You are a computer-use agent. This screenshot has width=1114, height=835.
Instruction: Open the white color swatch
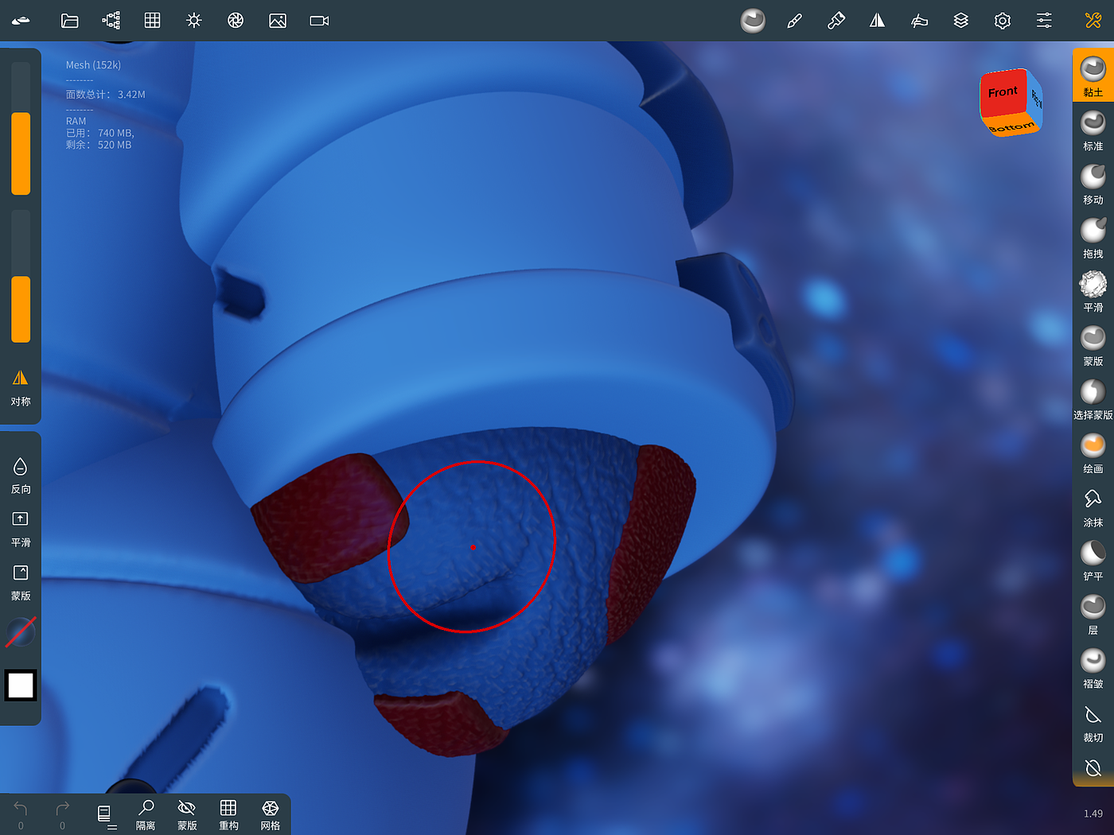tap(21, 685)
